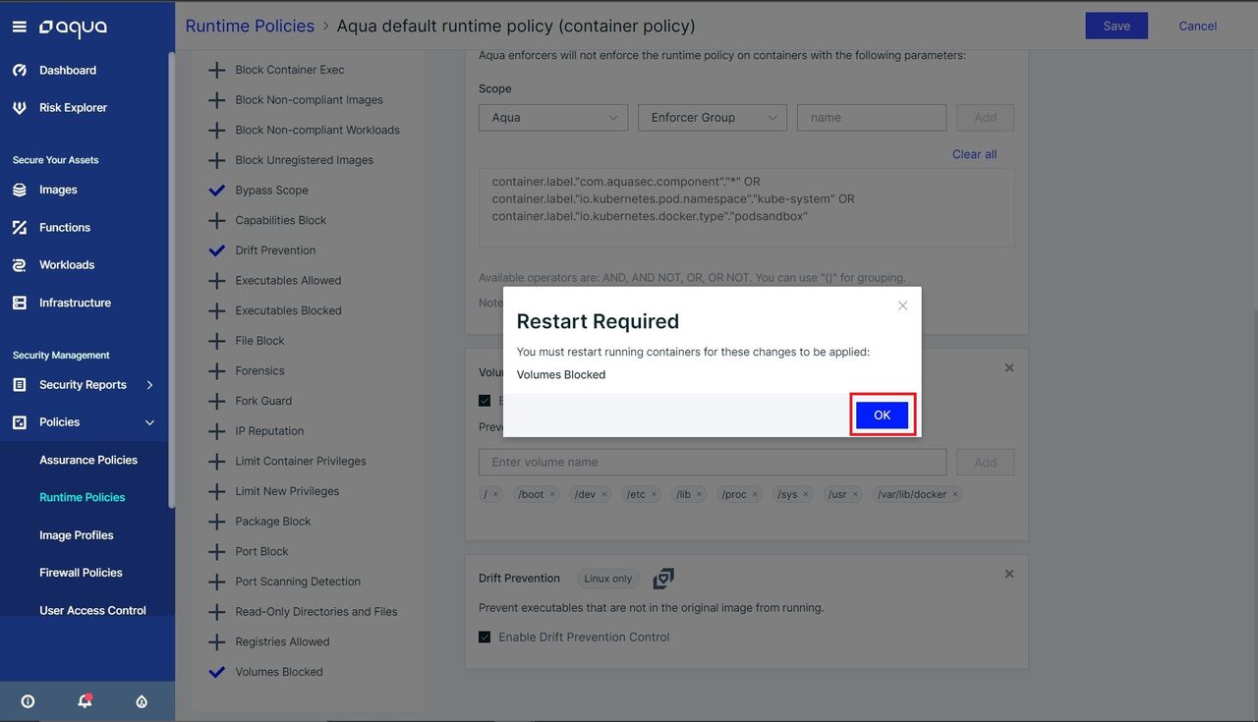The image size is (1258, 722).
Task: Remove the Volumes Blocked panel
Action: pos(1009,368)
